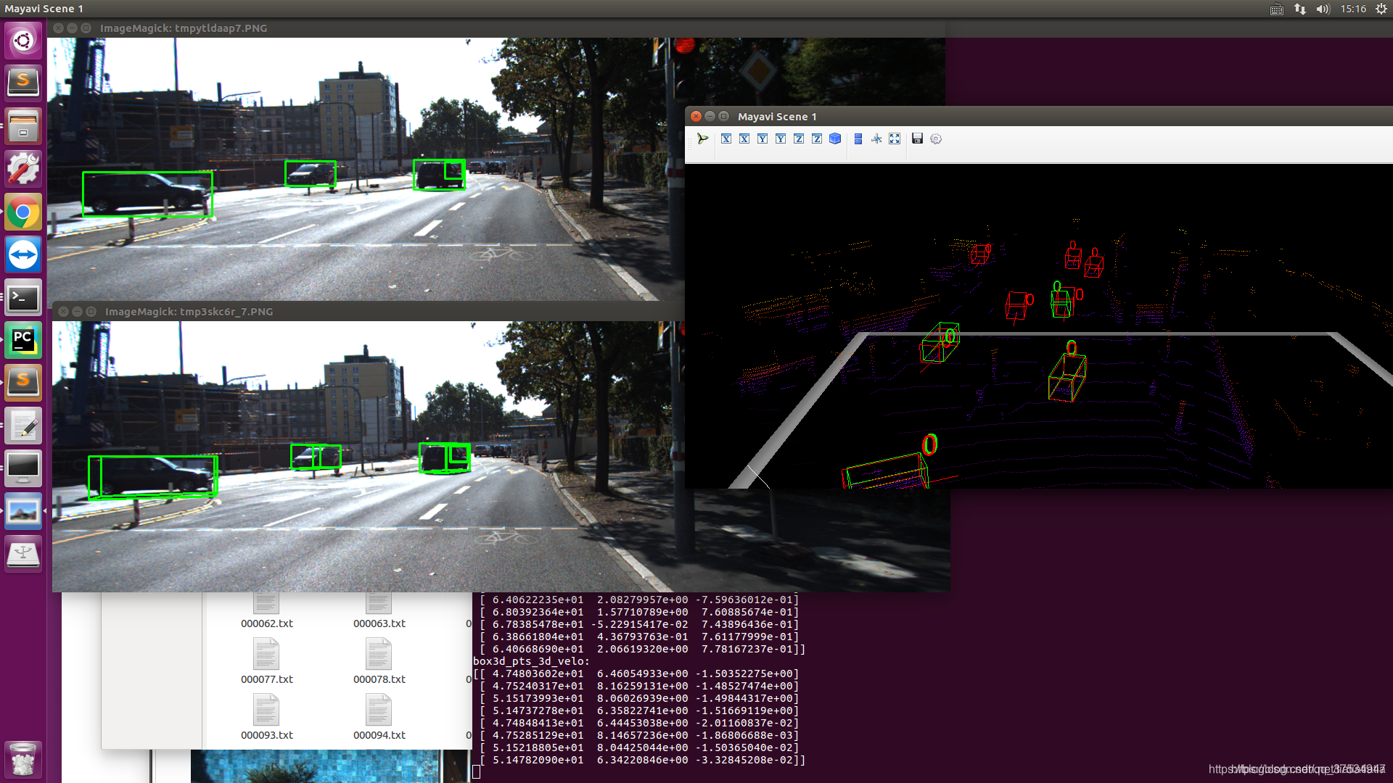Save the Mayavi scene with floppy icon
Screen dimensions: 1393x783
[x=917, y=138]
